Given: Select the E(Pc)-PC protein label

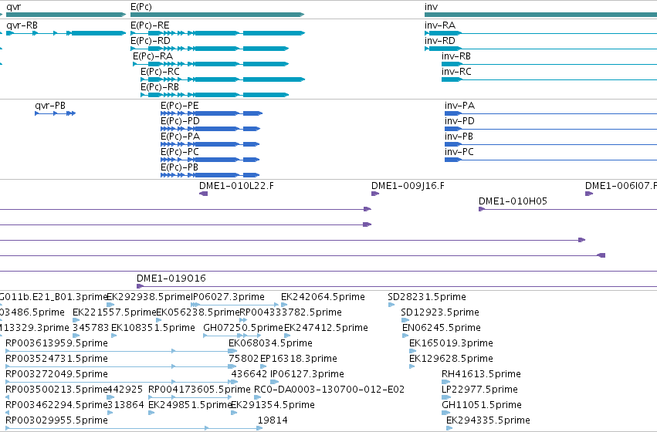Looking at the screenshot, I should point(180,152).
